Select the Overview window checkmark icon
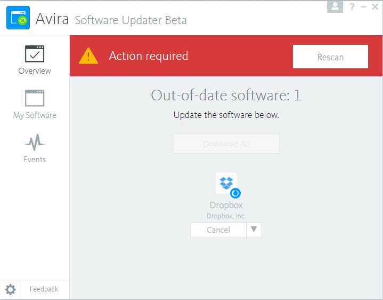383x300 pixels. point(35,54)
